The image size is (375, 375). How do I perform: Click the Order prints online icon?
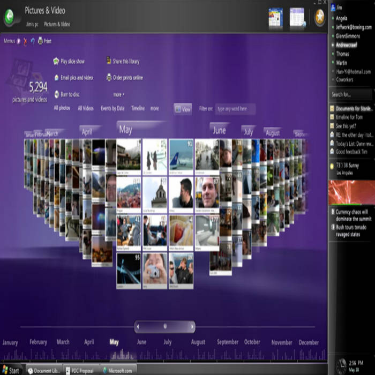click(109, 78)
